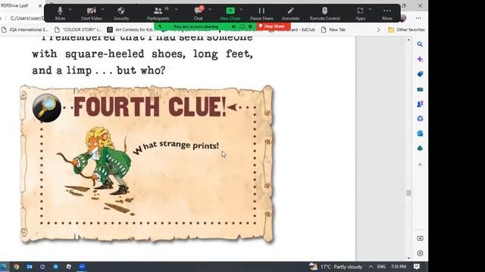Screen dimensions: 485x272
Task: Open the Copilot sparkle sidebar icon
Action: (420, 59)
